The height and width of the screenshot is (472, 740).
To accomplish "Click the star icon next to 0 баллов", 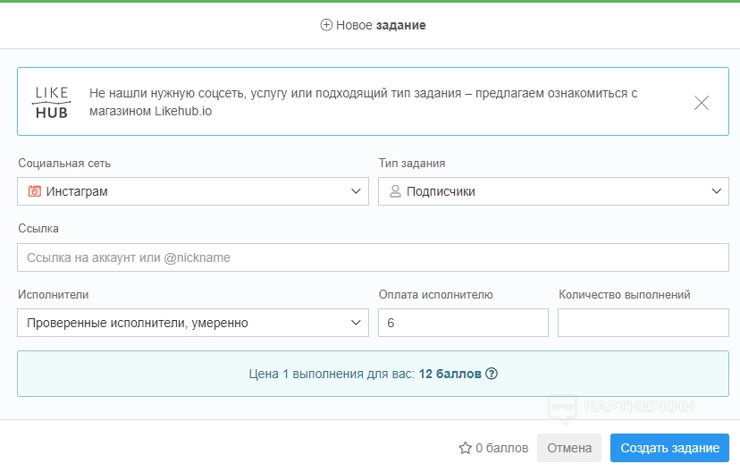I will [465, 448].
